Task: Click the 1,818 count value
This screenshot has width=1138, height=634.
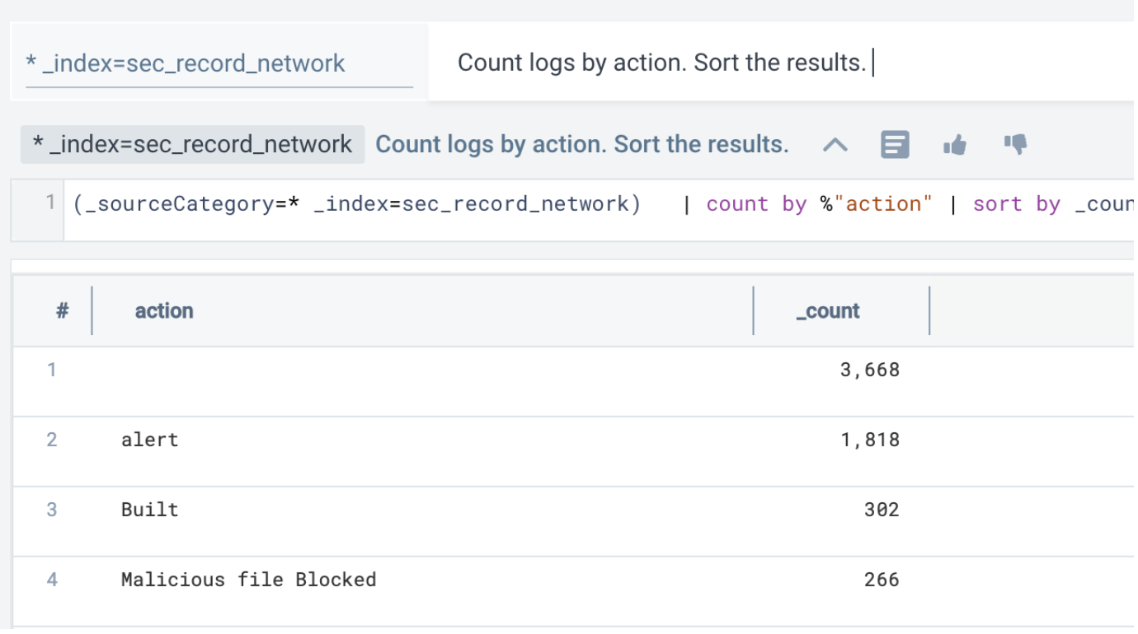Action: click(x=869, y=440)
